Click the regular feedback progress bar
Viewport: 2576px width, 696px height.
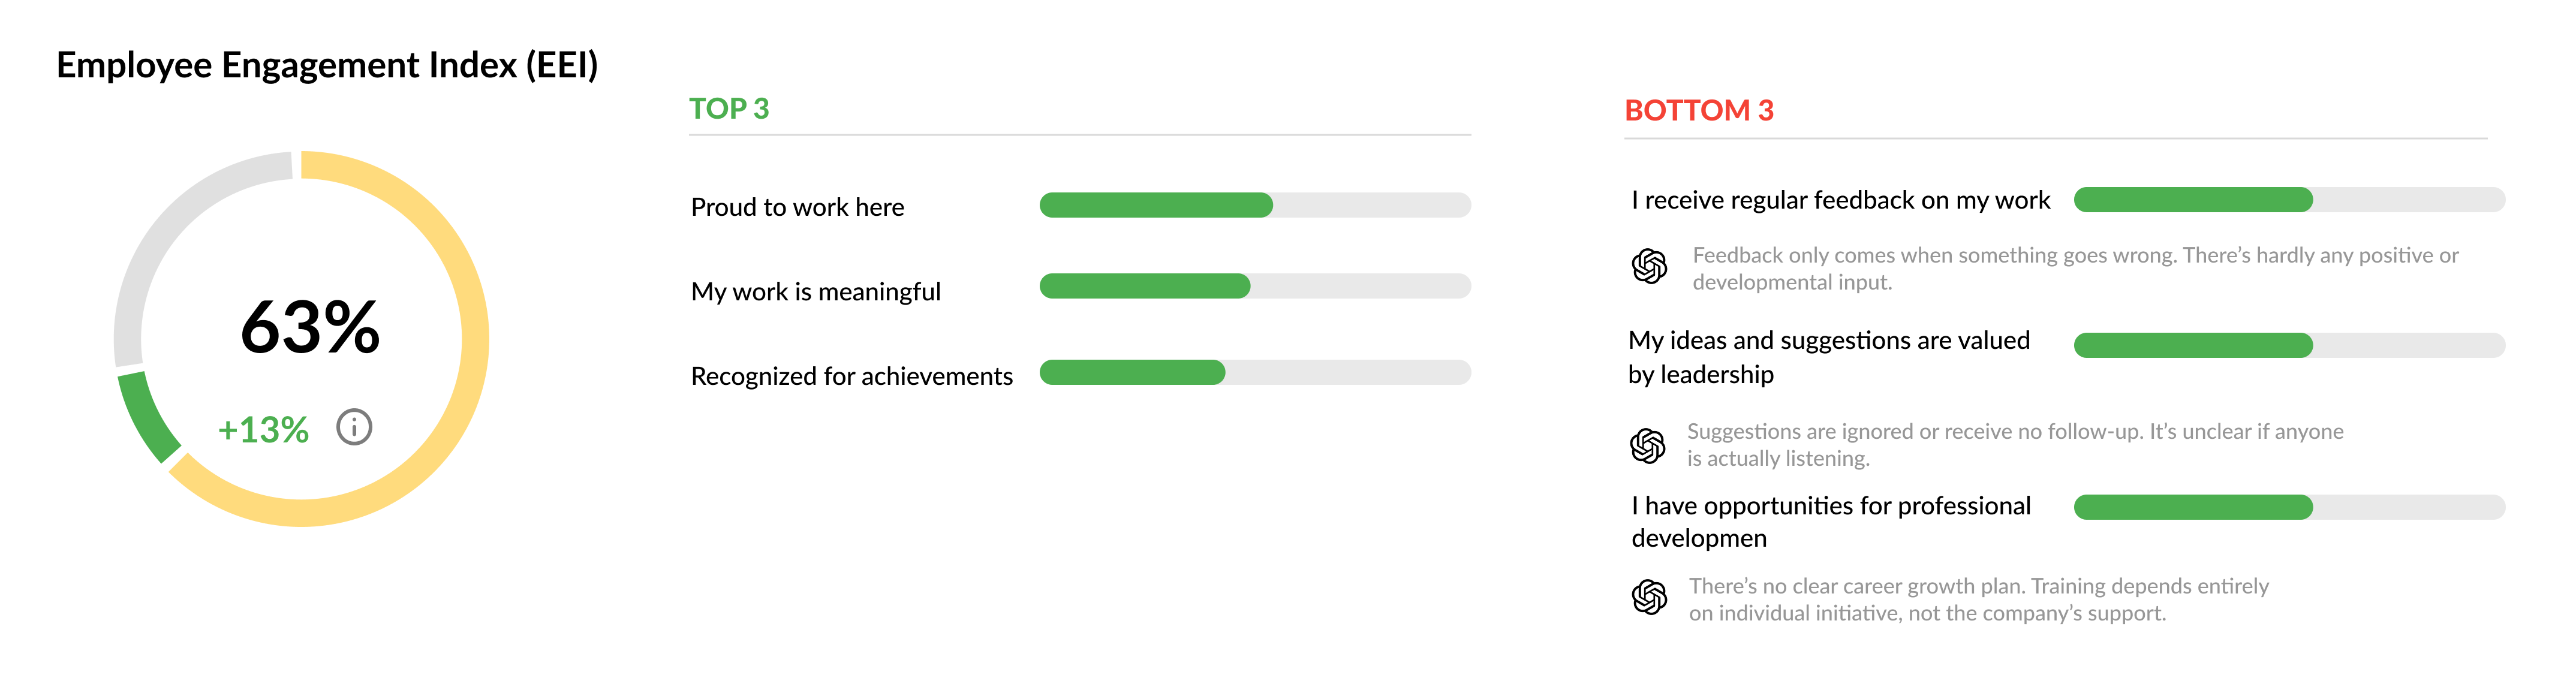coord(2289,199)
